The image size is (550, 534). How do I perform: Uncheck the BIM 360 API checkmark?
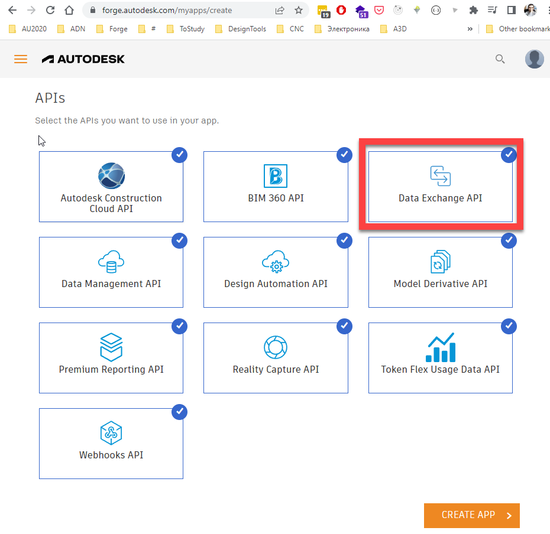tap(344, 155)
